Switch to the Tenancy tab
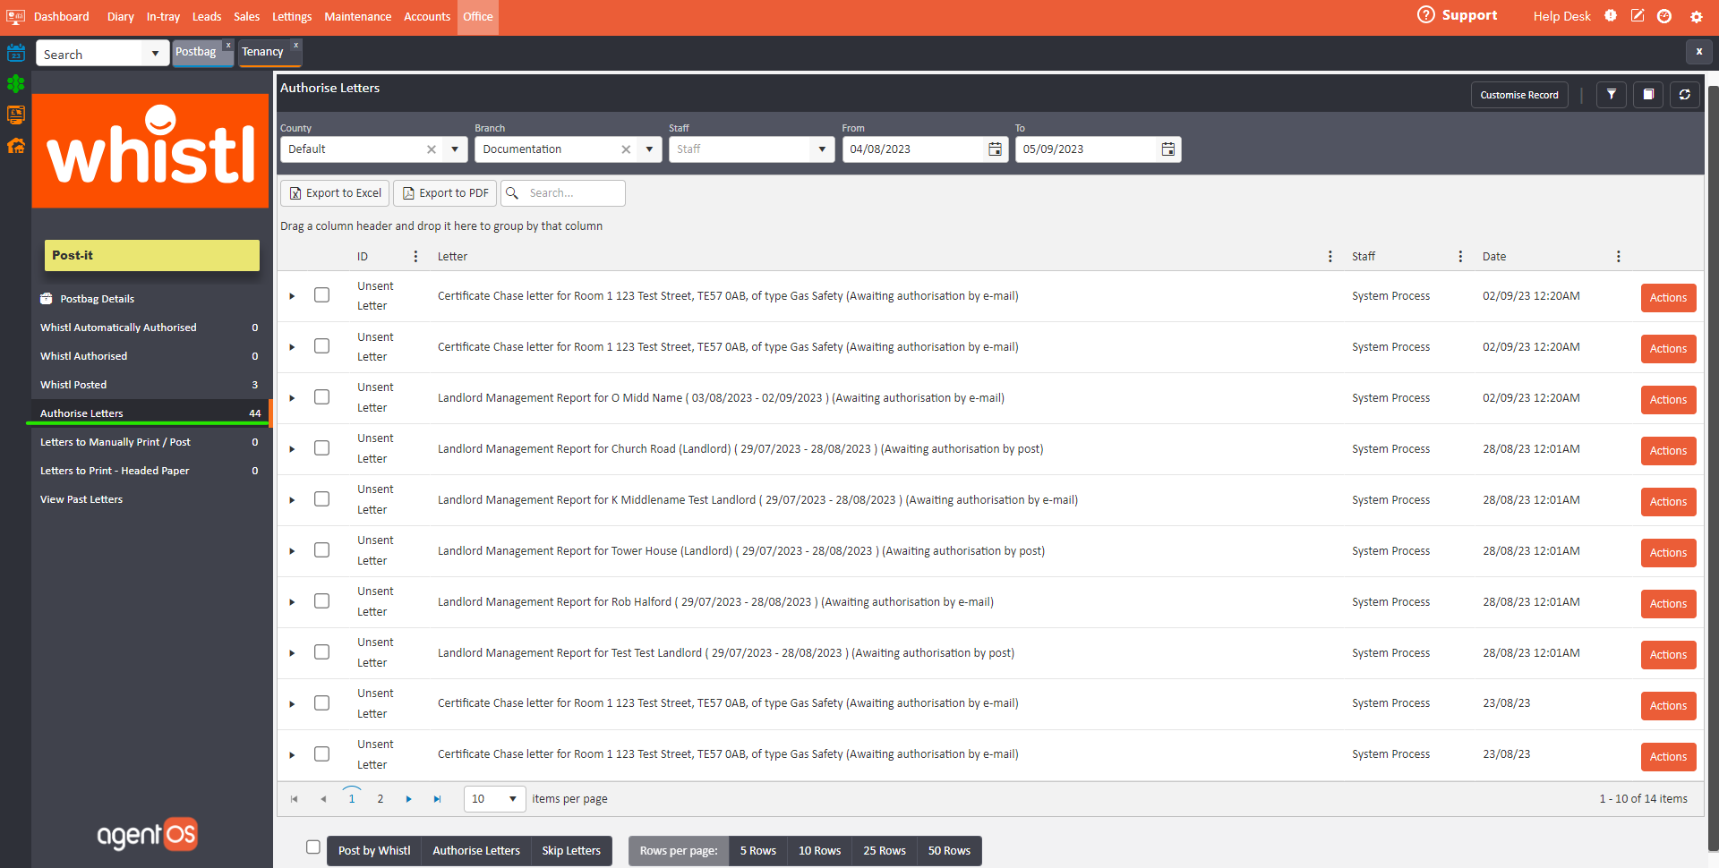 tap(263, 52)
